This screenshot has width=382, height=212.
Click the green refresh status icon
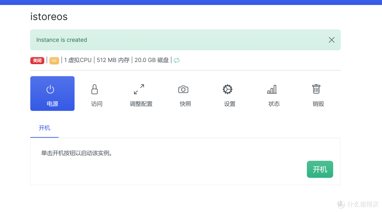pos(176,60)
